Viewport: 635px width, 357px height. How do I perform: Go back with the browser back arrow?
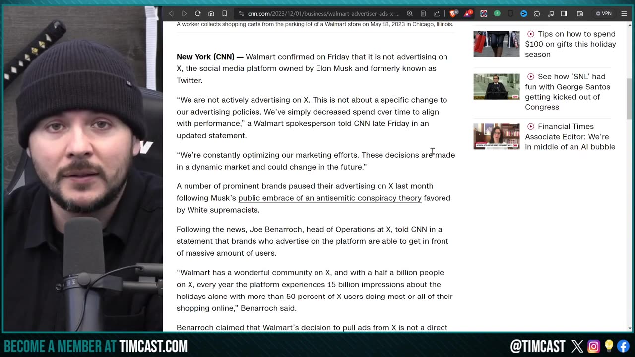pyautogui.click(x=171, y=14)
